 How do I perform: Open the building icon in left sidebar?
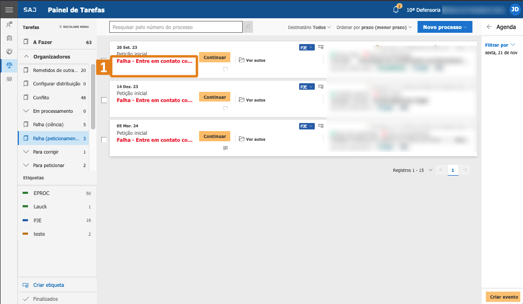click(9, 38)
